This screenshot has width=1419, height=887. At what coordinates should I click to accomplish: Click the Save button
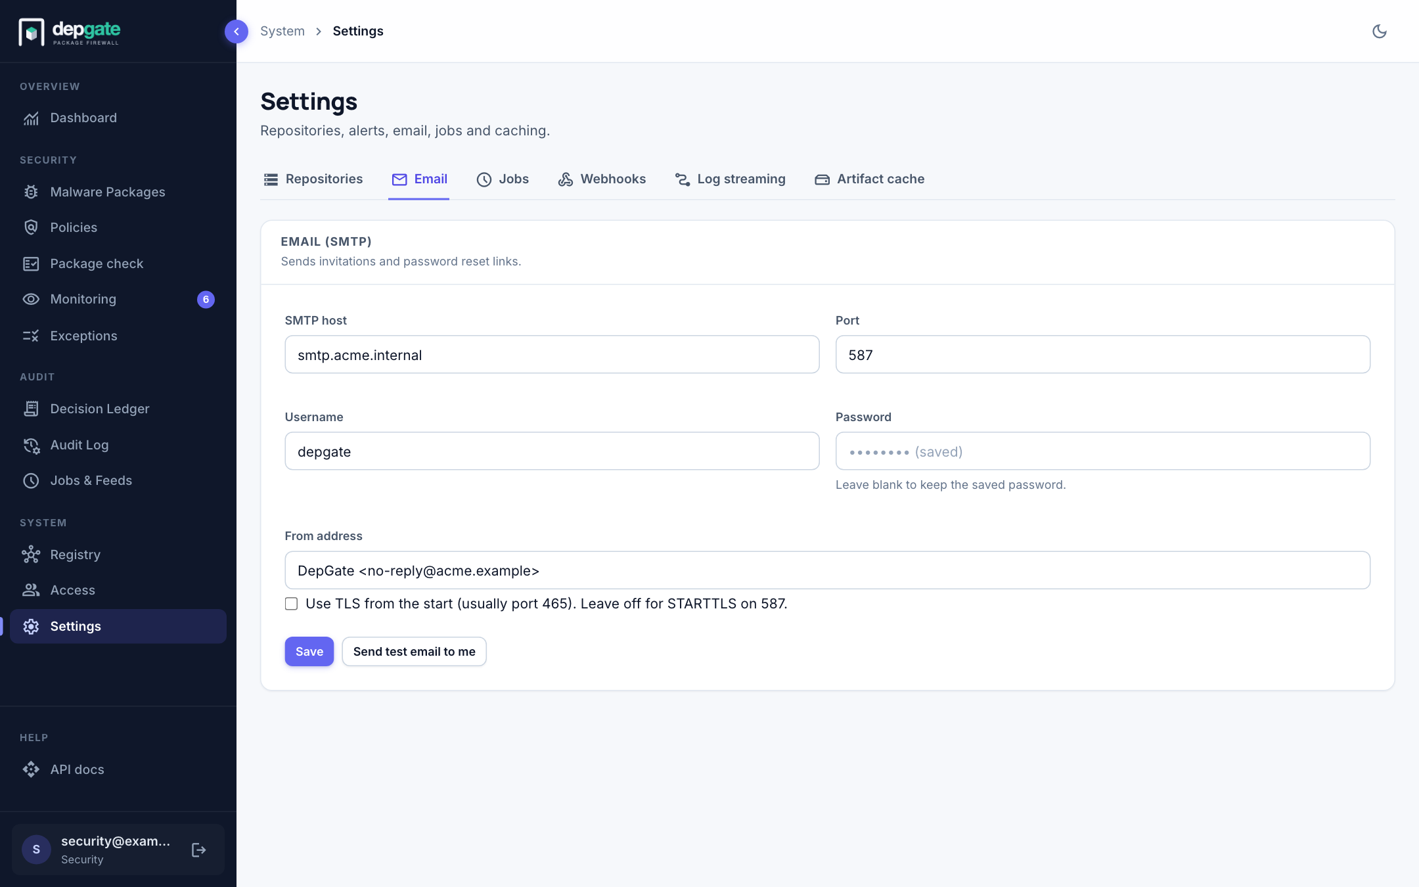(x=309, y=652)
